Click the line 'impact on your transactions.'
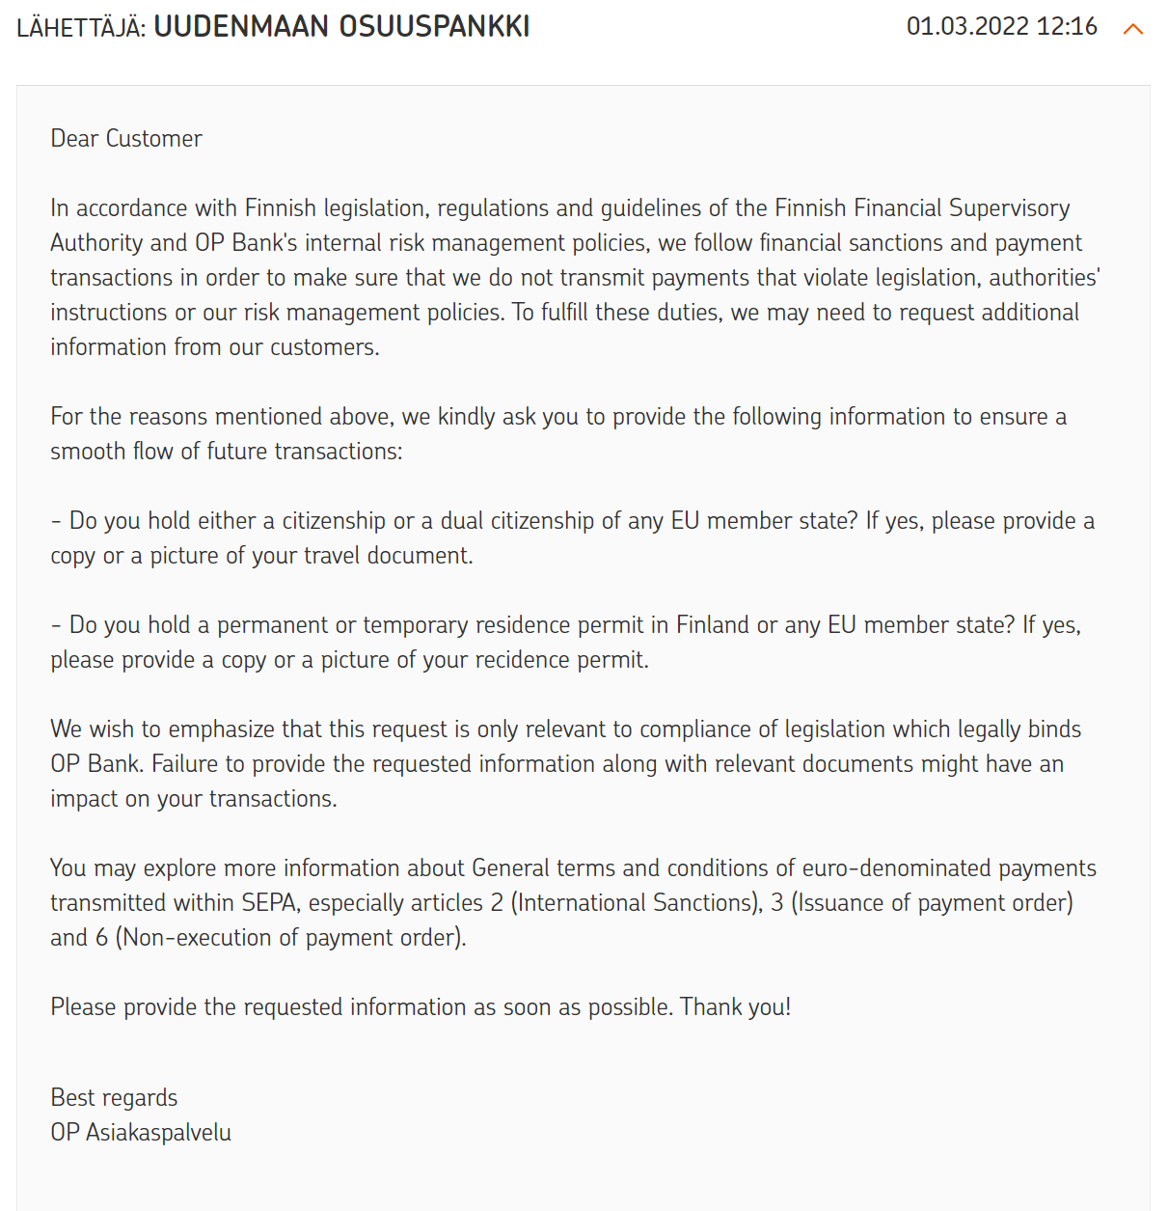Screen dimensions: 1168x1211 pos(194,799)
